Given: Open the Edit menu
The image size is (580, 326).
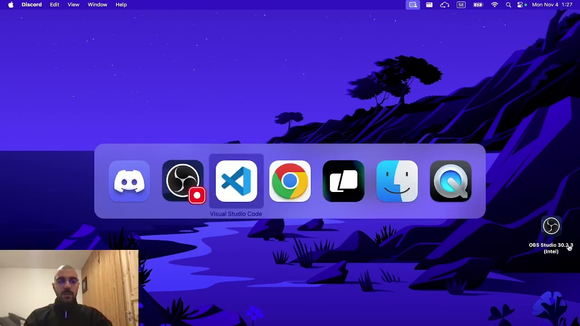Looking at the screenshot, I should tap(54, 5).
